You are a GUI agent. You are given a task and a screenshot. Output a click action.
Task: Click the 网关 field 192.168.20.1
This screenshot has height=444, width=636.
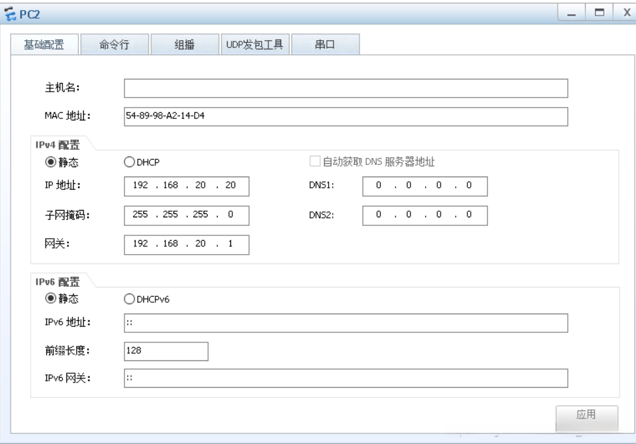pyautogui.click(x=187, y=245)
